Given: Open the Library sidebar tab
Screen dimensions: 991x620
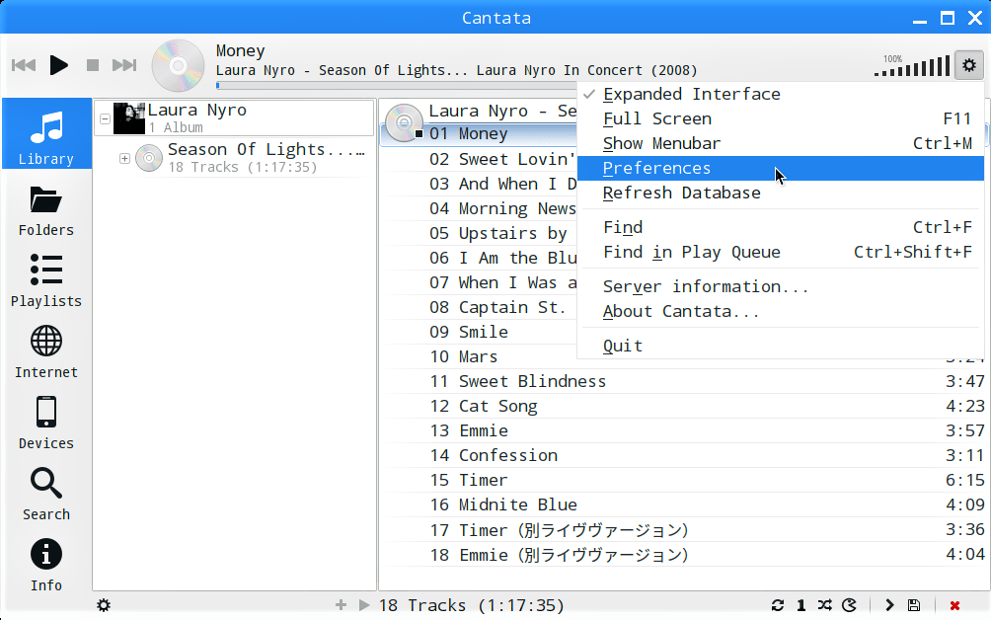Looking at the screenshot, I should 46,133.
